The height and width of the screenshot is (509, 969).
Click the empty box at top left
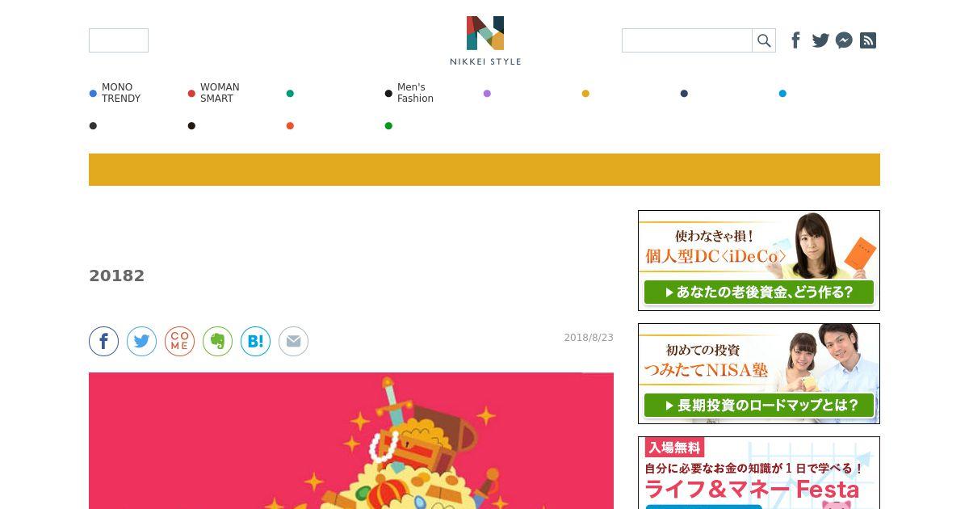click(x=119, y=40)
